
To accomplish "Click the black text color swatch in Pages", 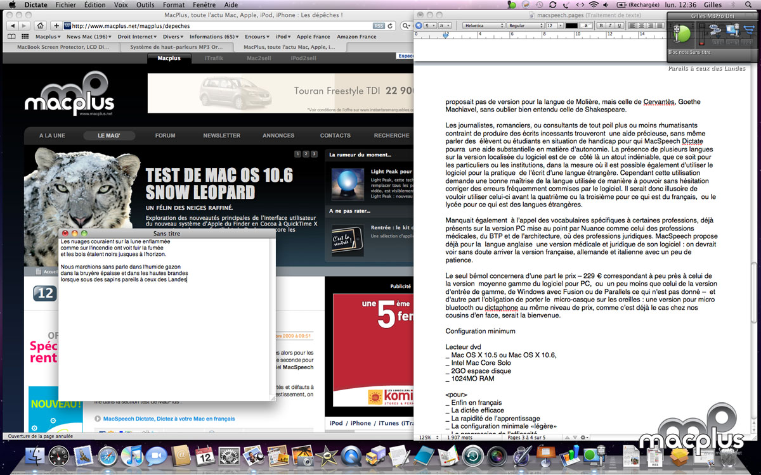I will (571, 25).
